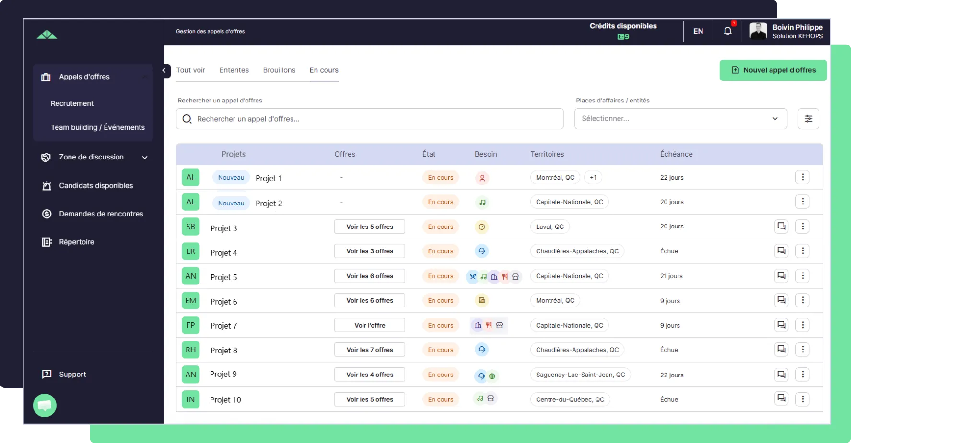Click discussion icon for Projet 7
Screen dimensions: 959x443
tap(781, 325)
